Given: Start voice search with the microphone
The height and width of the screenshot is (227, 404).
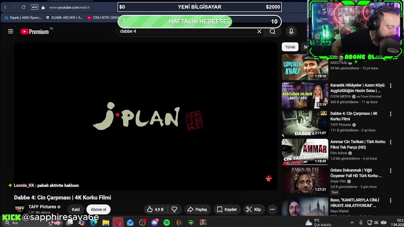Looking at the screenshot, I should (x=291, y=31).
